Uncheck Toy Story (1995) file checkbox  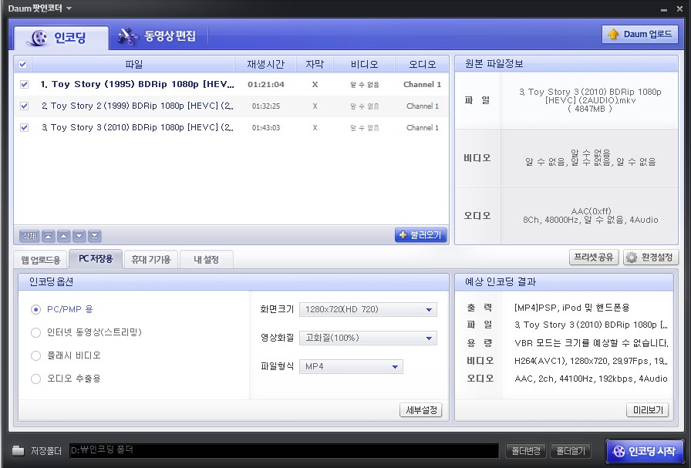[x=24, y=84]
